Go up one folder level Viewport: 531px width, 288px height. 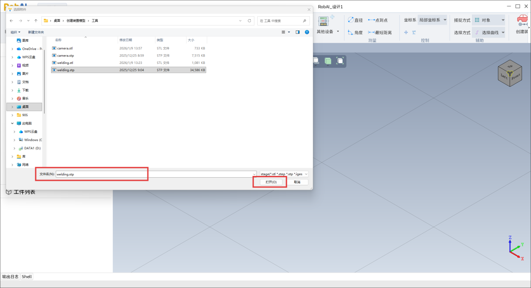click(x=36, y=20)
